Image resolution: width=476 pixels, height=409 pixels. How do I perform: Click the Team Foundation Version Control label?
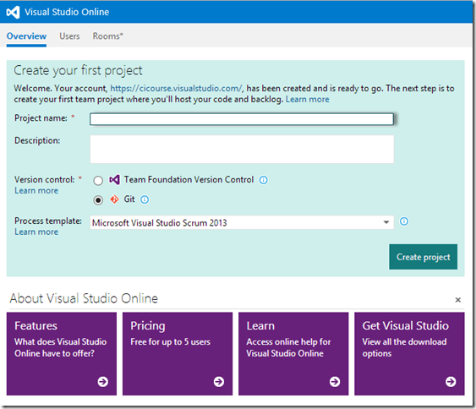click(x=189, y=180)
